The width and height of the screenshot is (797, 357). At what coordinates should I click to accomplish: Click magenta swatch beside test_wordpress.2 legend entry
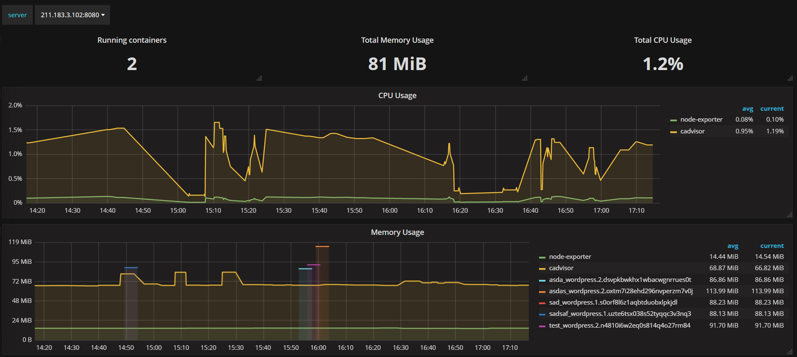click(542, 326)
